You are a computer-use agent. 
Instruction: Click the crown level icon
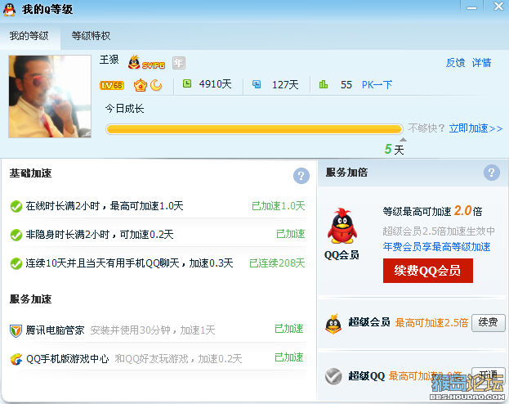click(x=141, y=85)
